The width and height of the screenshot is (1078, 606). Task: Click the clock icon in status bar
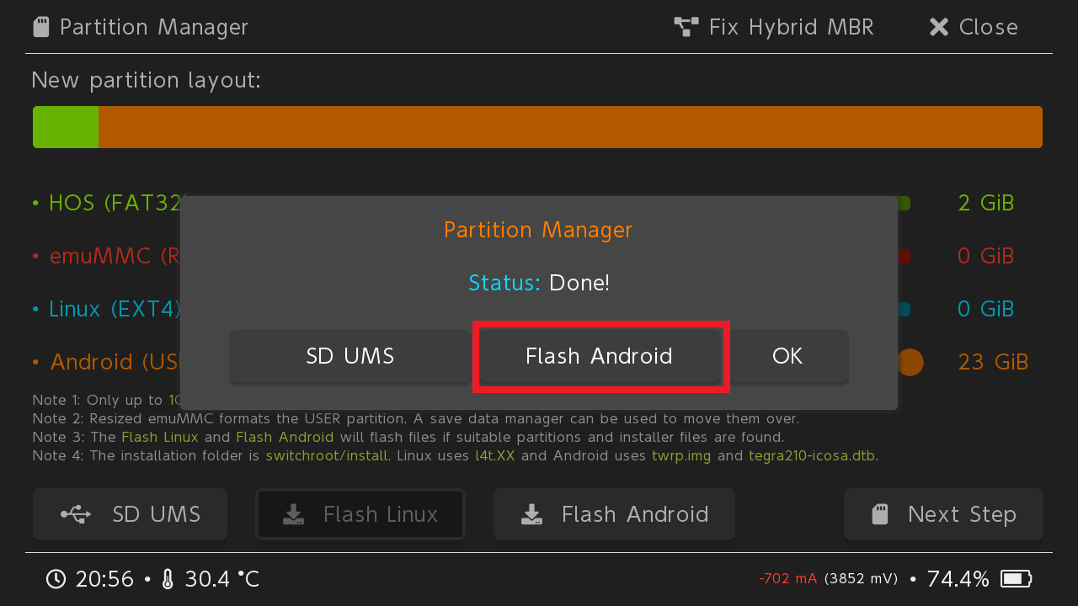pos(56,579)
